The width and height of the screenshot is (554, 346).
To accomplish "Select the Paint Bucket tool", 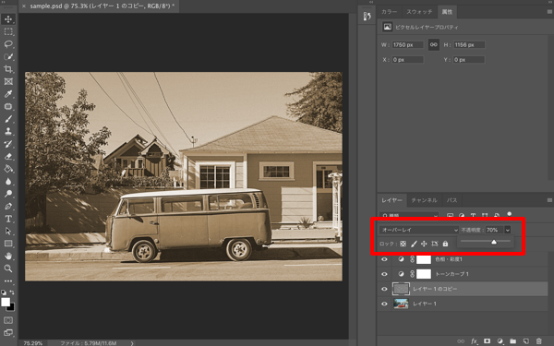I will 8,169.
